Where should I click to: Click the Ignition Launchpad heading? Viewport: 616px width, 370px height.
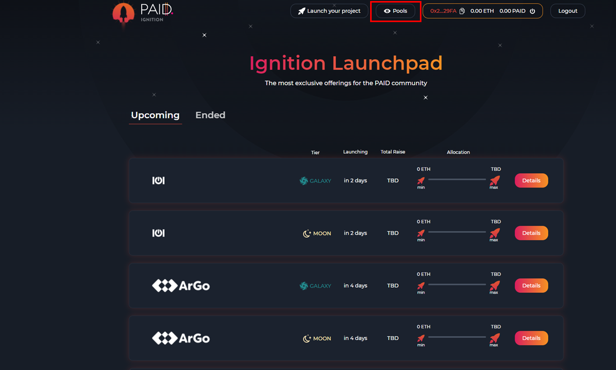(x=346, y=63)
